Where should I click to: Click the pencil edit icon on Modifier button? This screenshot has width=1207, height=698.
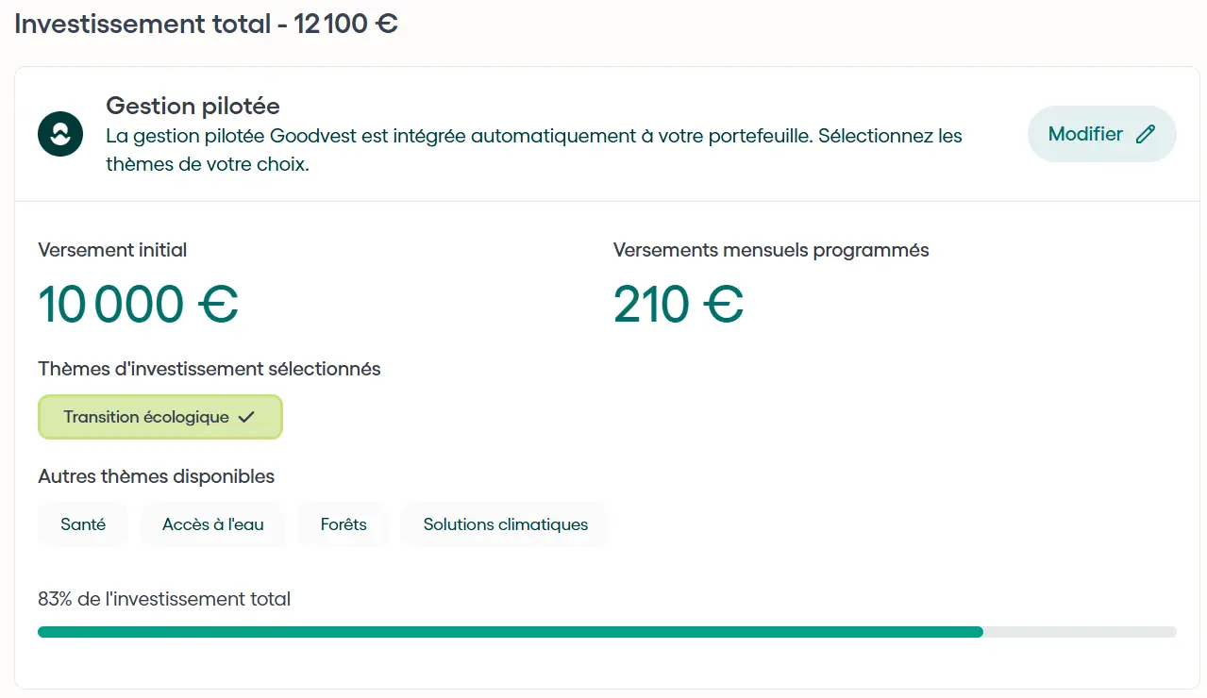click(x=1144, y=134)
